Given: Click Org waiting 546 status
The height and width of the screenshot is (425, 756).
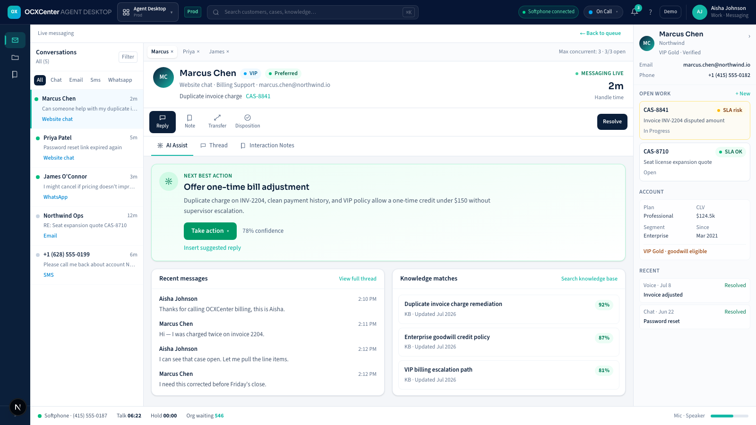Looking at the screenshot, I should click(x=205, y=416).
